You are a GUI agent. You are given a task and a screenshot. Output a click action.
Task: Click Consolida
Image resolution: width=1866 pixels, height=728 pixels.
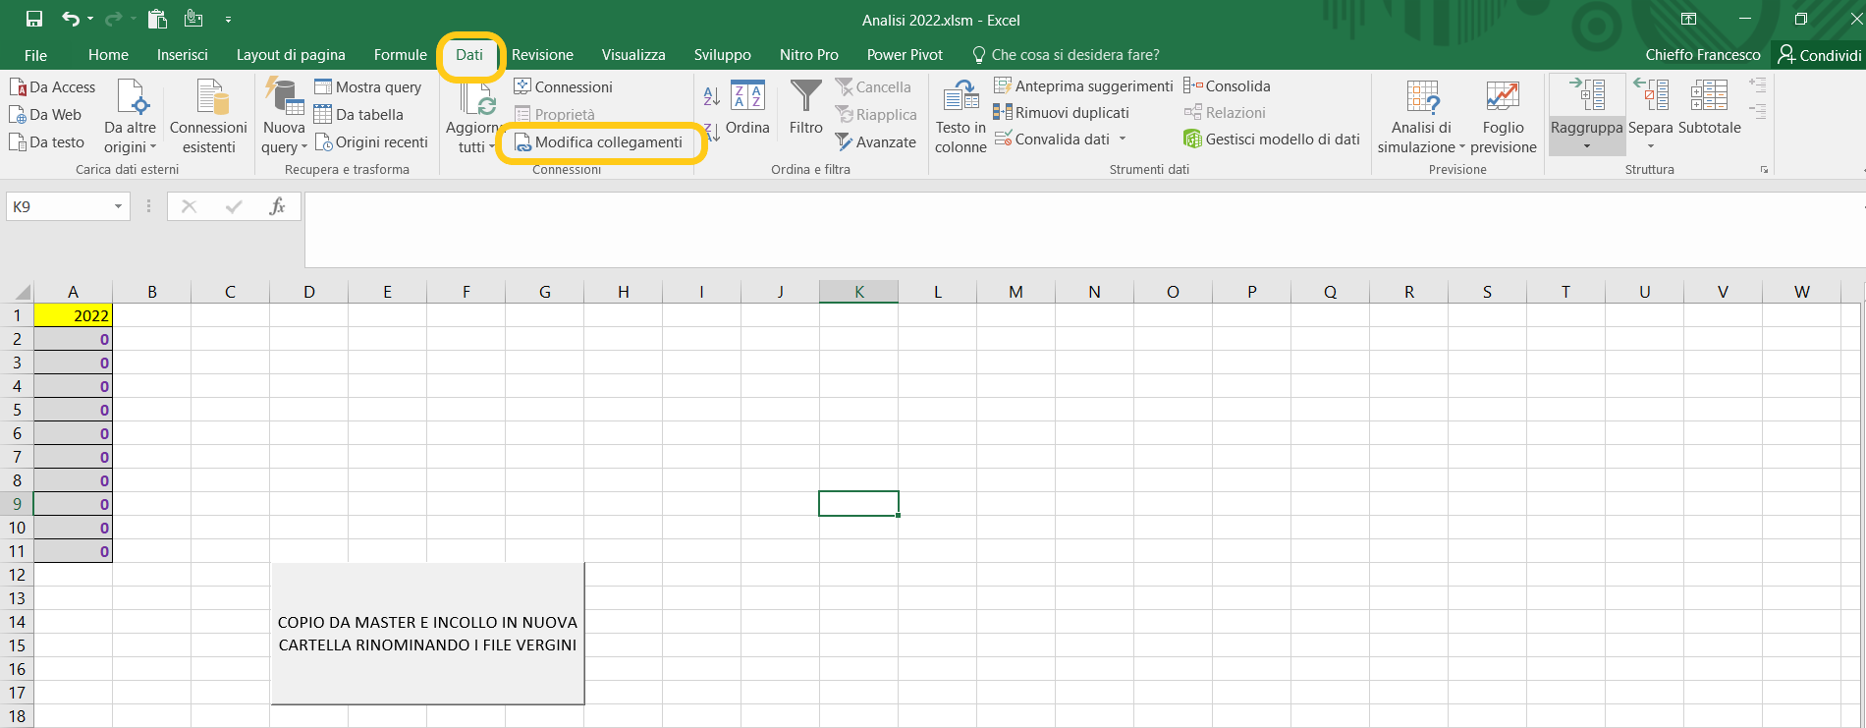1227,86
